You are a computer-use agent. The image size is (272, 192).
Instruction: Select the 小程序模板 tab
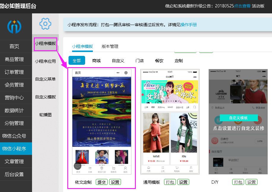point(82,46)
